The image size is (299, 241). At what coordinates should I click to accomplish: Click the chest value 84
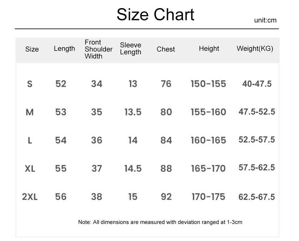click(x=166, y=140)
